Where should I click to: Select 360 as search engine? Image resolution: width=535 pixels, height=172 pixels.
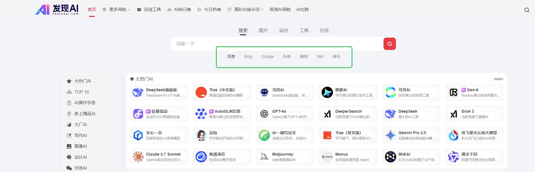[320, 56]
